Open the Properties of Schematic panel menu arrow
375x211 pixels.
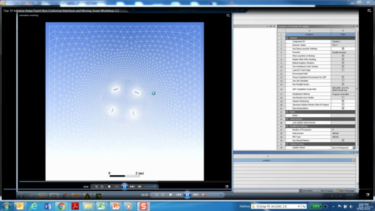point(350,26)
